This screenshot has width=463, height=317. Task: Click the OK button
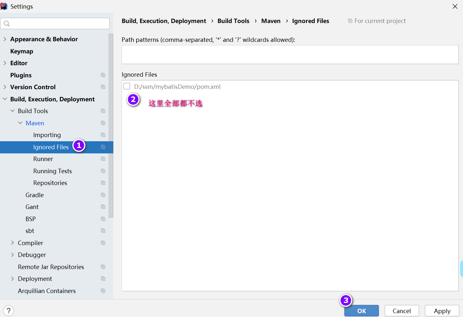pos(361,311)
